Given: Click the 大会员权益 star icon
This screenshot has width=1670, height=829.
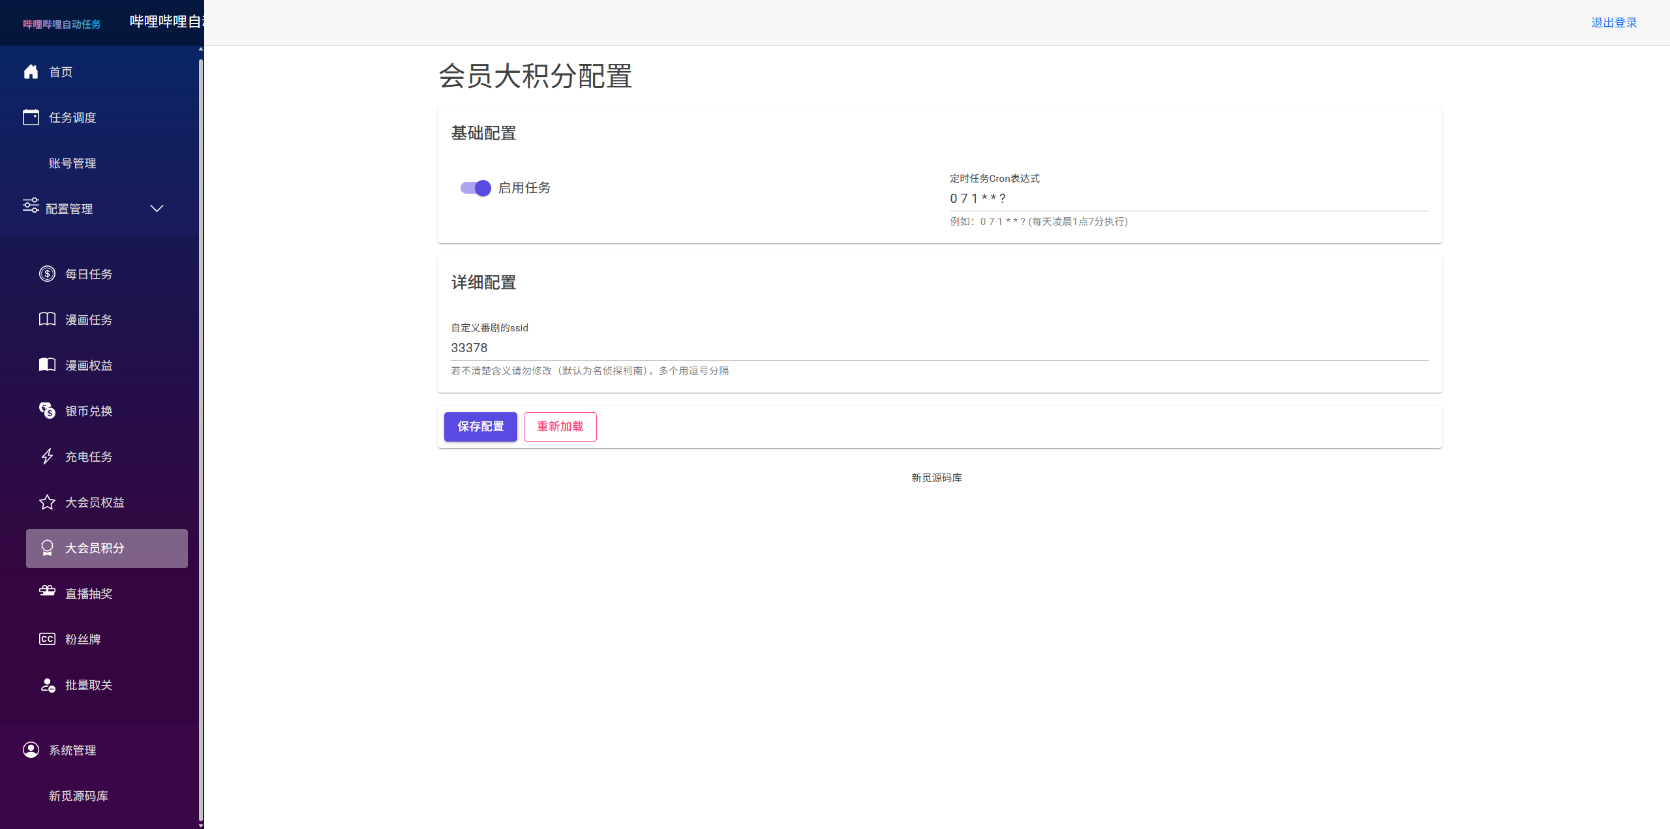Looking at the screenshot, I should pos(46,502).
